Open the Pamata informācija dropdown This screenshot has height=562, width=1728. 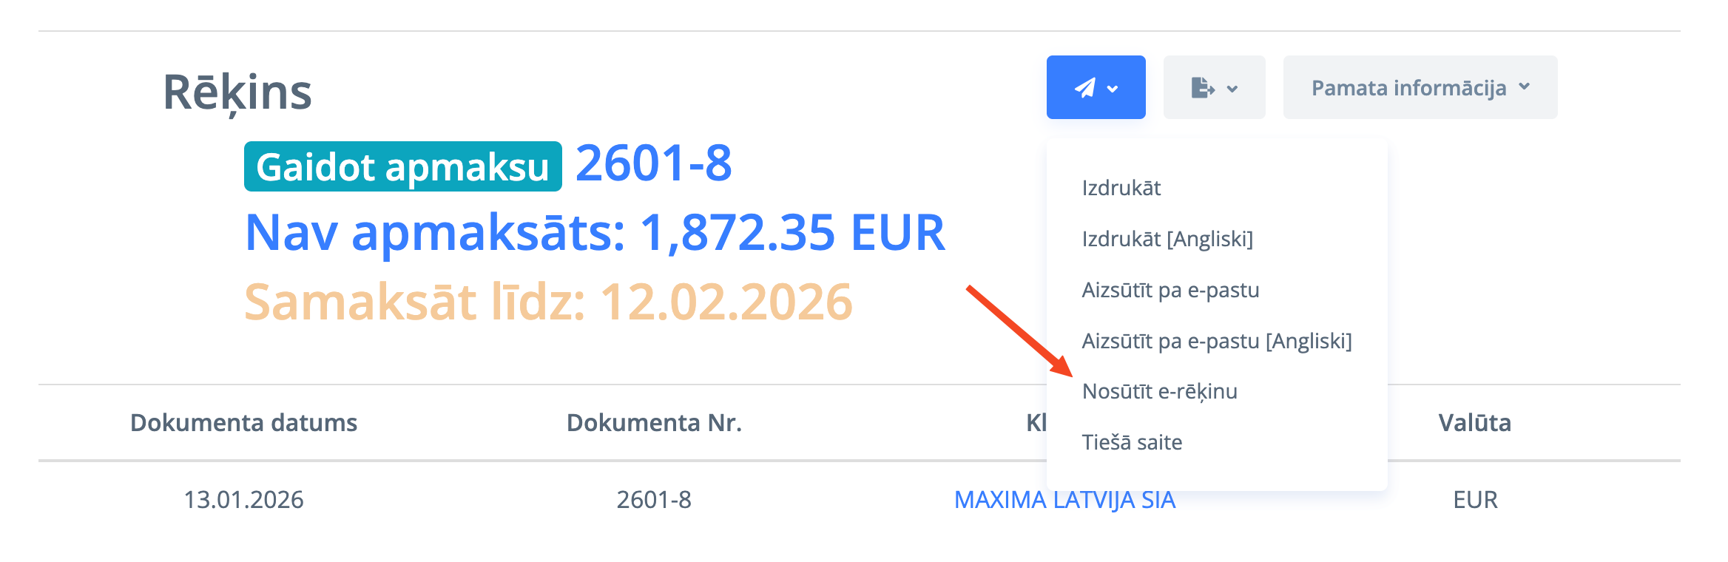[x=1420, y=87]
